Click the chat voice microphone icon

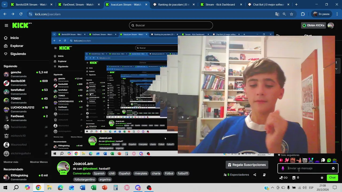coord(283,168)
